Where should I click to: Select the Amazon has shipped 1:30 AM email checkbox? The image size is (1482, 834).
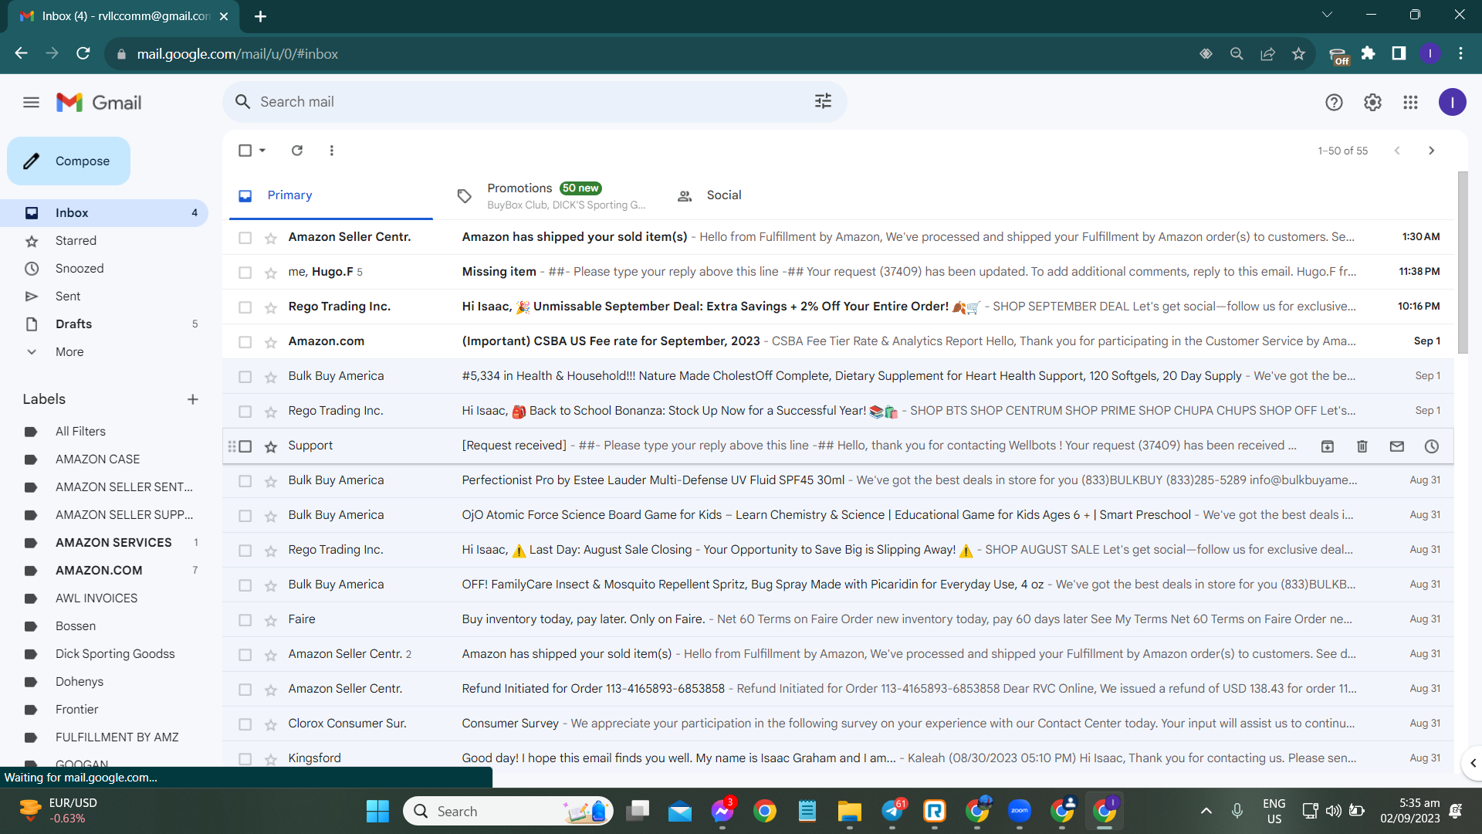point(245,238)
